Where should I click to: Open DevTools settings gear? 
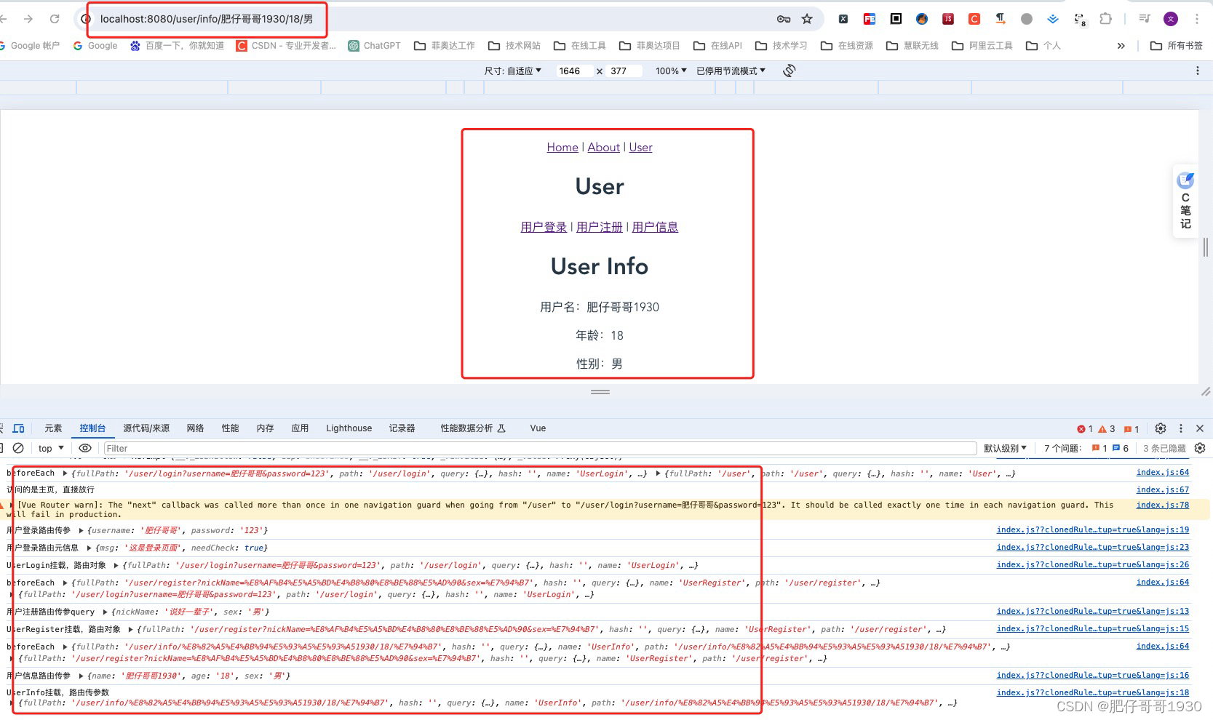coord(1161,428)
